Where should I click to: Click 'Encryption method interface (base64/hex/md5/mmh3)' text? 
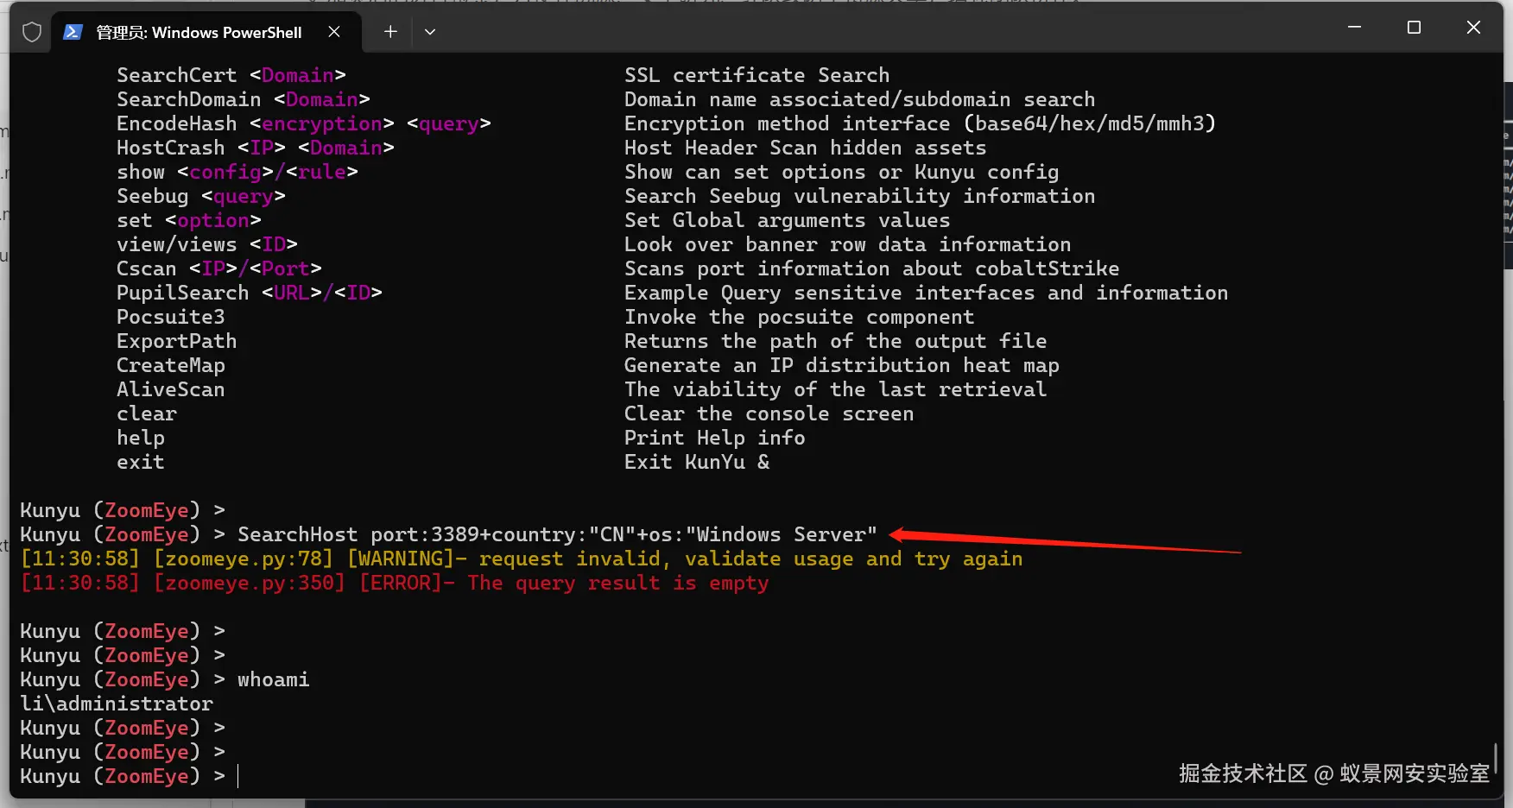pos(920,123)
